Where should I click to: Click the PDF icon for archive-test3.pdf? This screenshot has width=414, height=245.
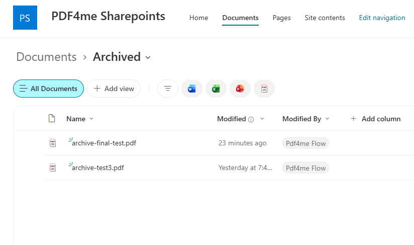point(53,168)
